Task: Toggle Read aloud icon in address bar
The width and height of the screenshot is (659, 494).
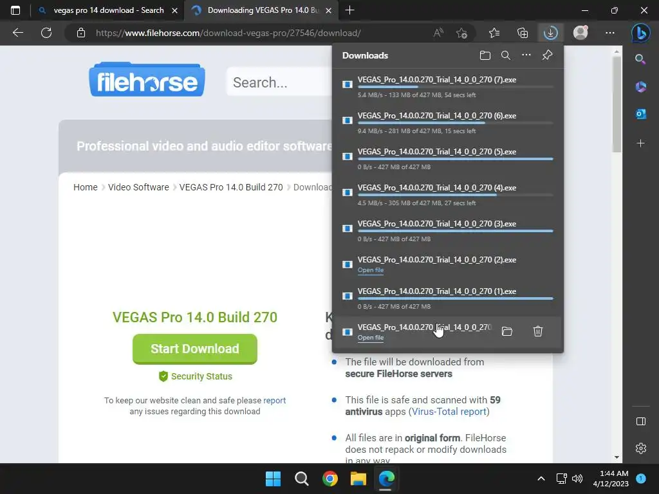Action: click(438, 33)
